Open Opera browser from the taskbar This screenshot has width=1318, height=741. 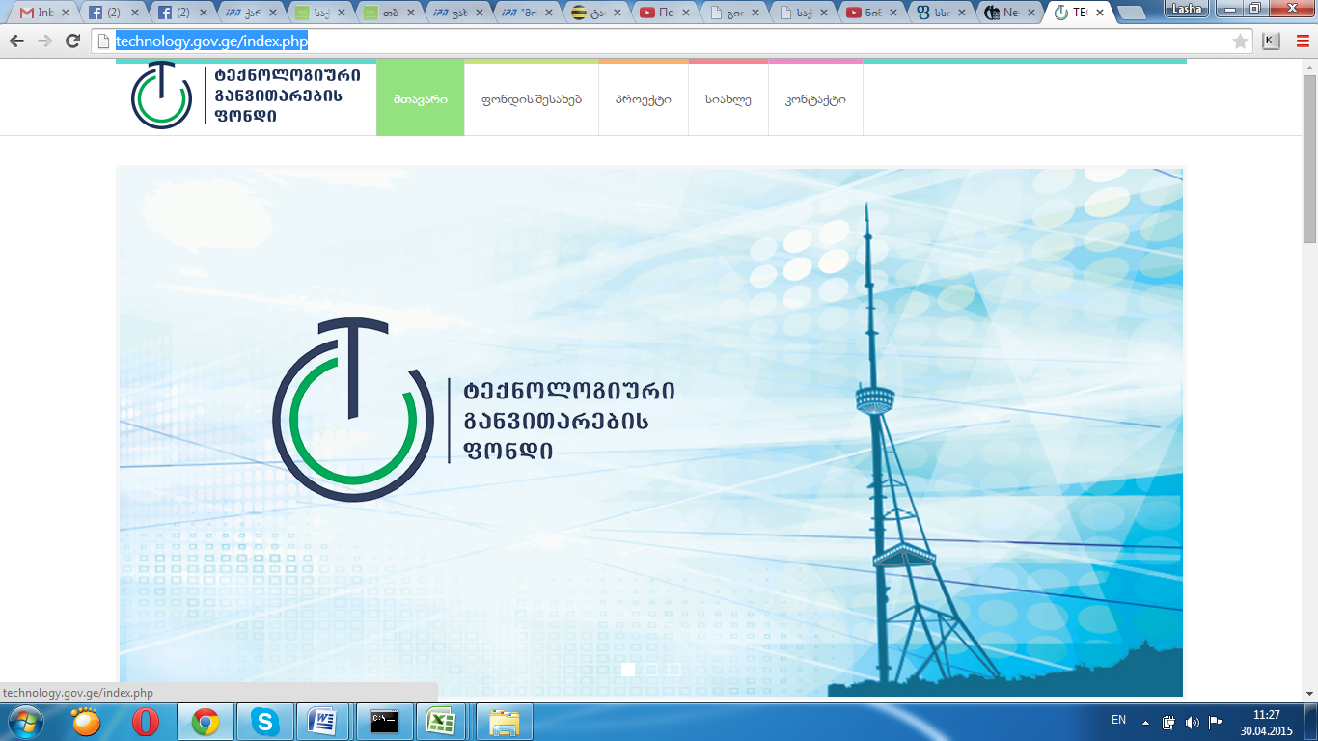click(x=146, y=721)
